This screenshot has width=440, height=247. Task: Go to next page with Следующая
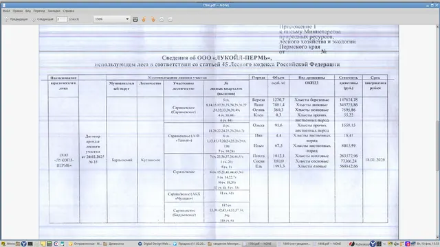(43, 19)
